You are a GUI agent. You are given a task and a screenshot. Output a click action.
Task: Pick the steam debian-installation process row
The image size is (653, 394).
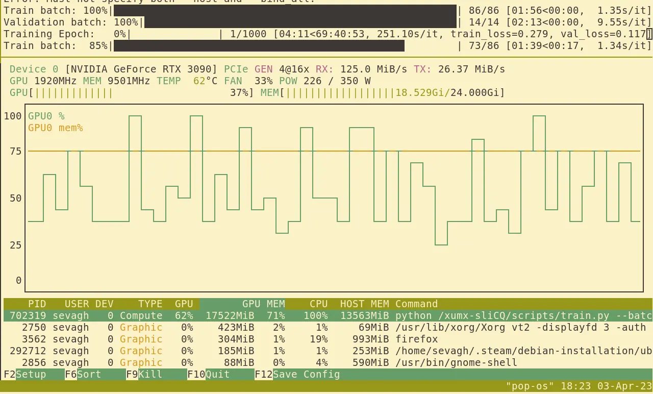326,351
